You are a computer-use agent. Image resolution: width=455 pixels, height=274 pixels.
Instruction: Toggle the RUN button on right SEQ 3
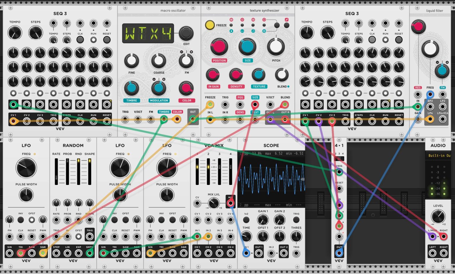385,40
